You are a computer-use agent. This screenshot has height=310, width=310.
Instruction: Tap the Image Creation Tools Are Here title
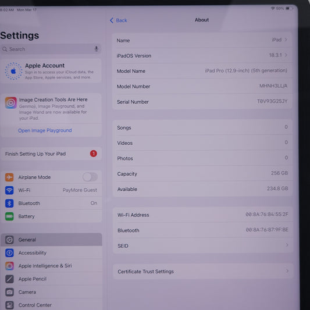click(53, 99)
